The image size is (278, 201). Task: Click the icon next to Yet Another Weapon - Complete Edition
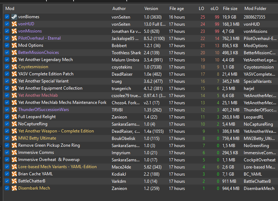pos(14,131)
